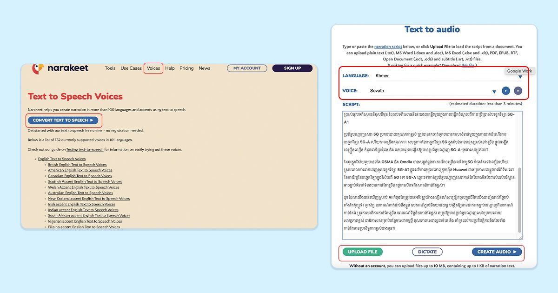Click the 'SCRIPT:' label

[x=351, y=105]
